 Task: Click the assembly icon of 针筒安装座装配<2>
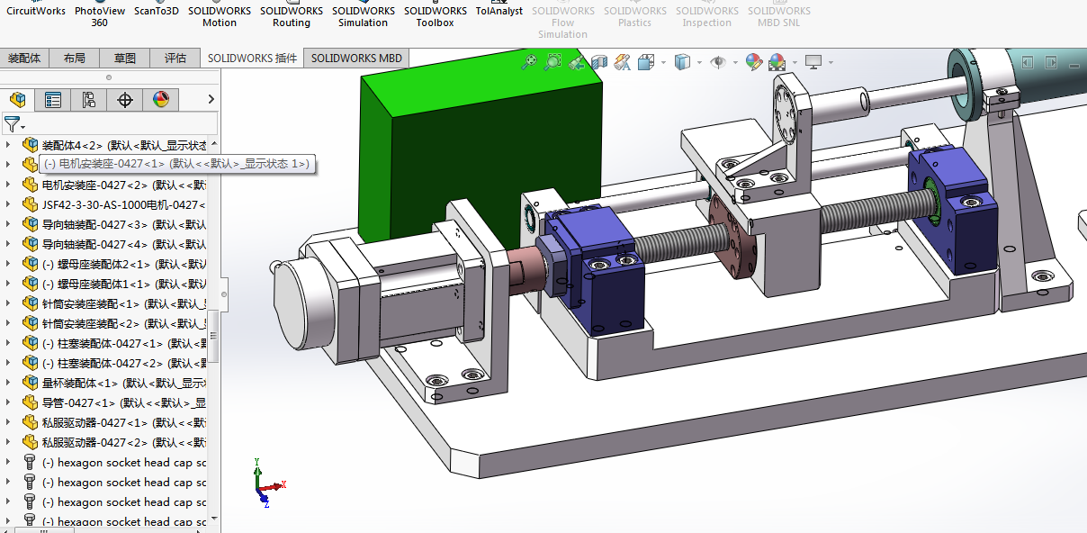[31, 323]
